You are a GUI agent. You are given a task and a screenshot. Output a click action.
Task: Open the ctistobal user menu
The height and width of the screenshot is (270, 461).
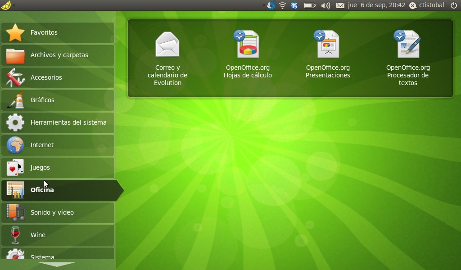point(427,5)
